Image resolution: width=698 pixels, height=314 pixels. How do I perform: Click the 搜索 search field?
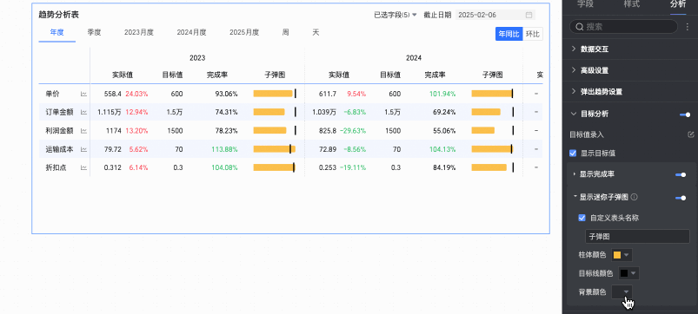tap(623, 27)
